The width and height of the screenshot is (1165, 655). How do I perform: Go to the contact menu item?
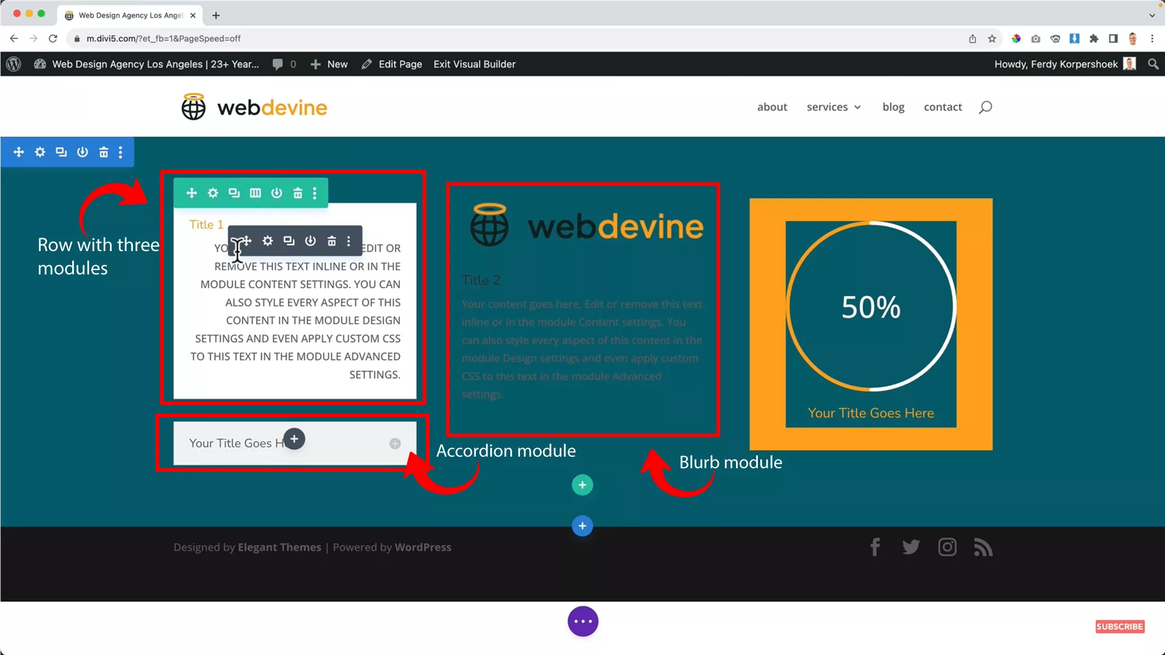pyautogui.click(x=942, y=107)
